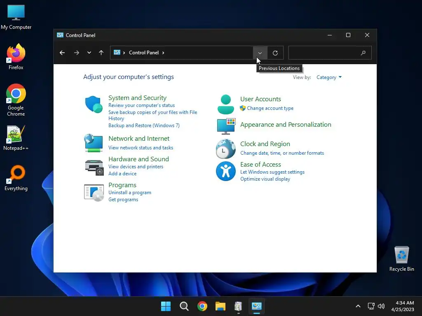The image size is (422, 316).
Task: Open taskbar Search
Action: click(184, 306)
